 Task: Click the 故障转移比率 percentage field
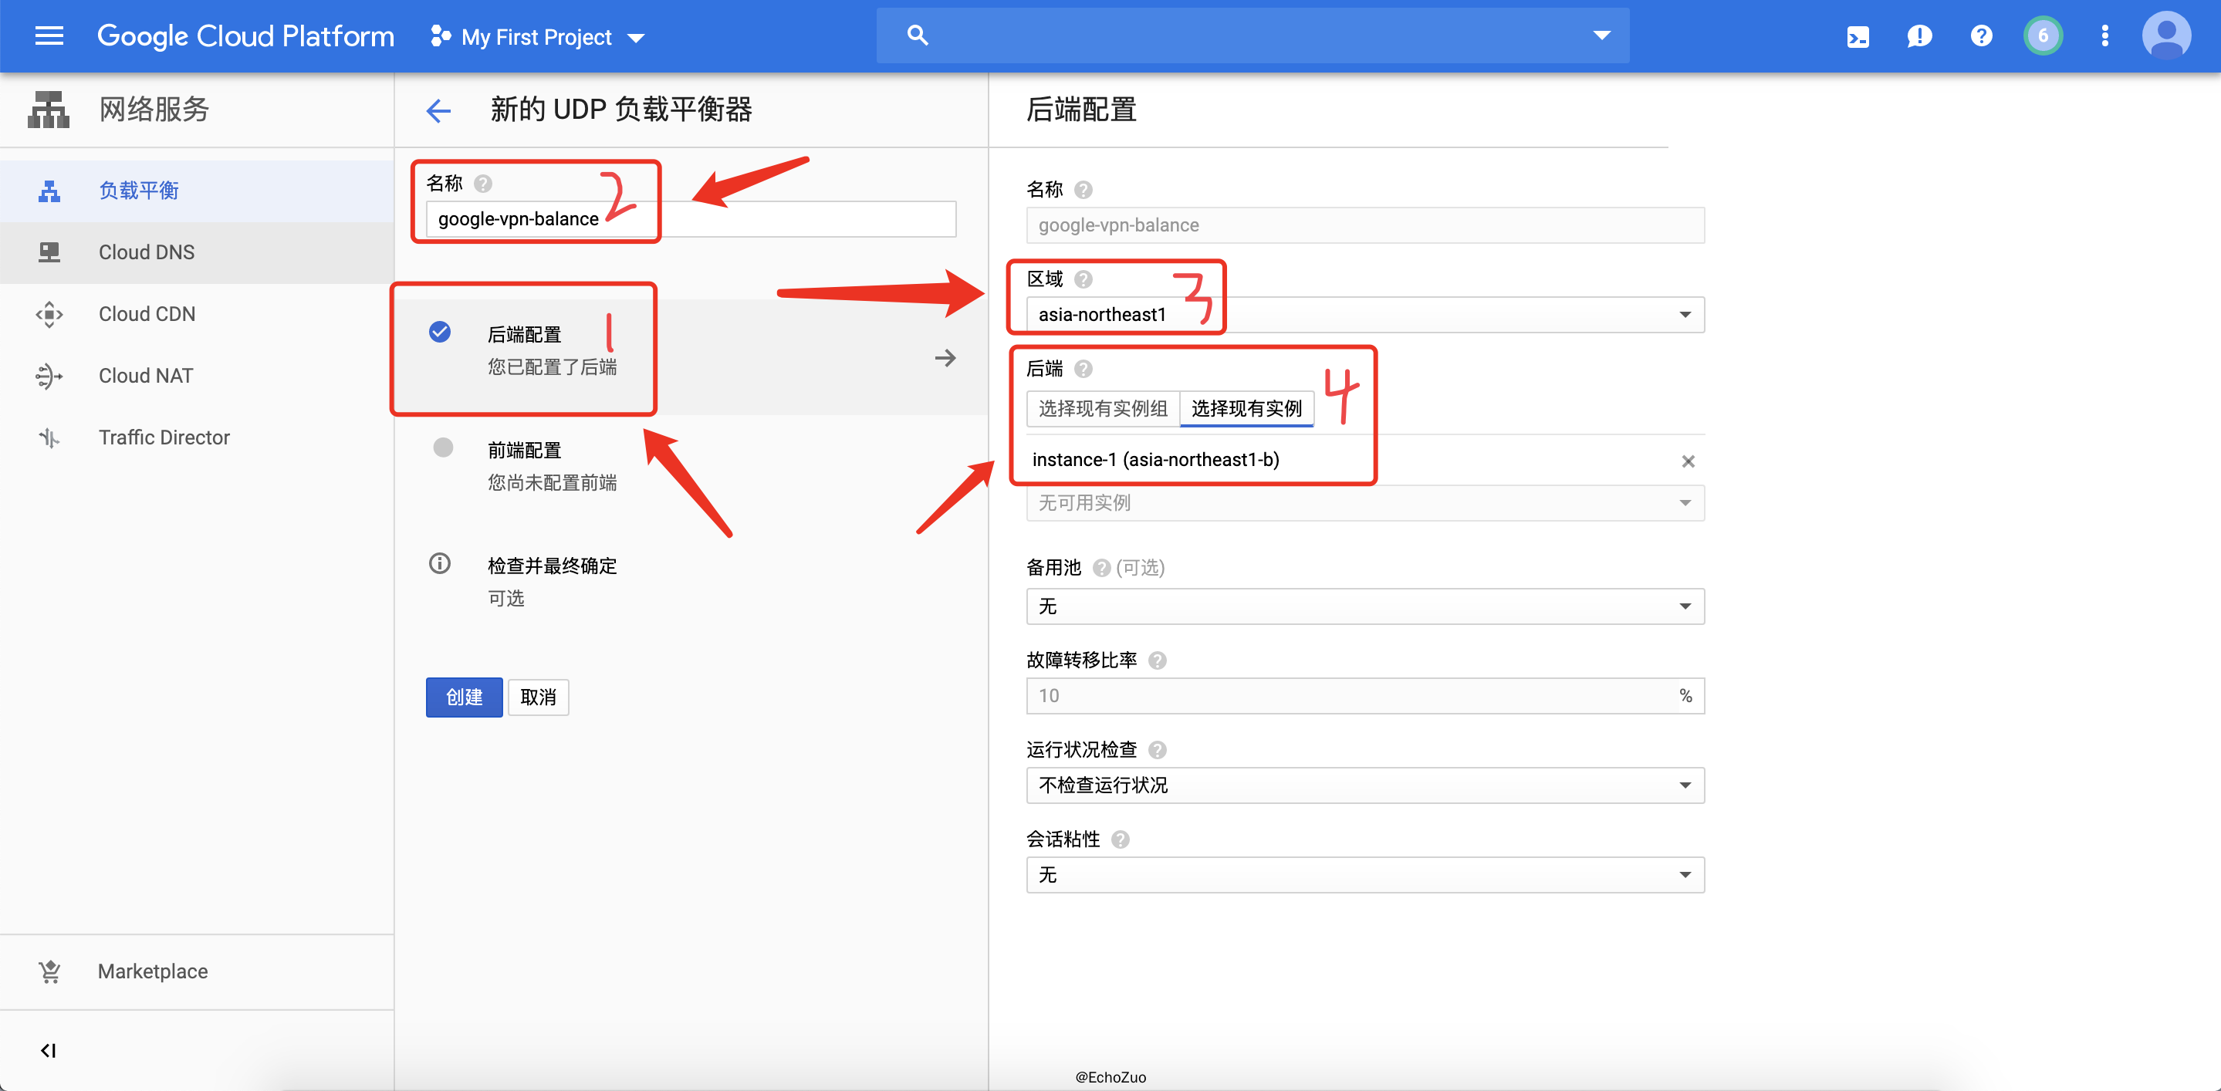pyautogui.click(x=1365, y=695)
